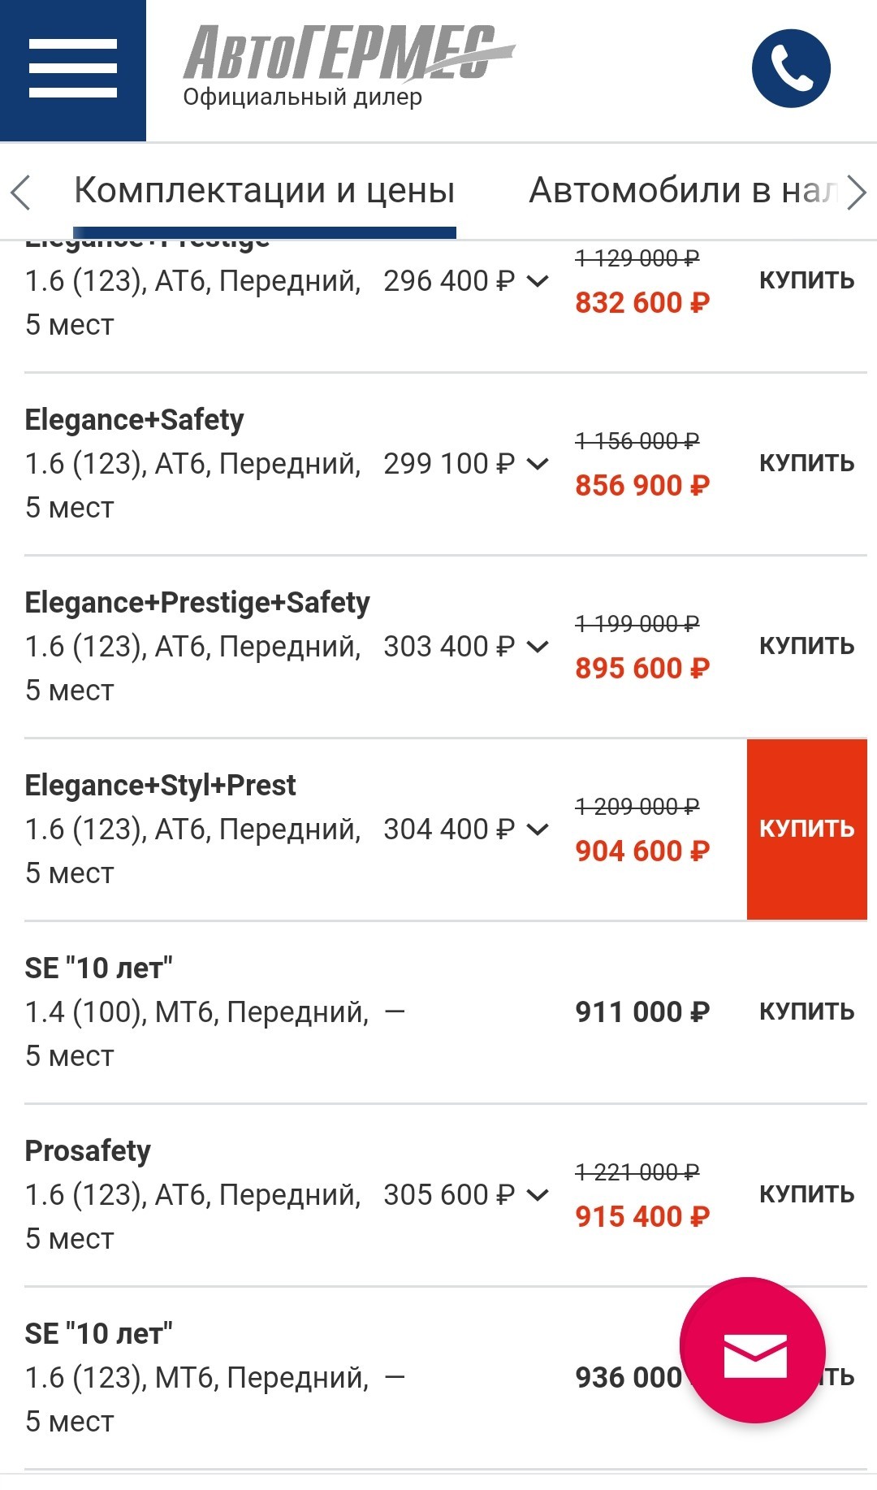
Task: Tap the phone call icon
Action: (x=791, y=68)
